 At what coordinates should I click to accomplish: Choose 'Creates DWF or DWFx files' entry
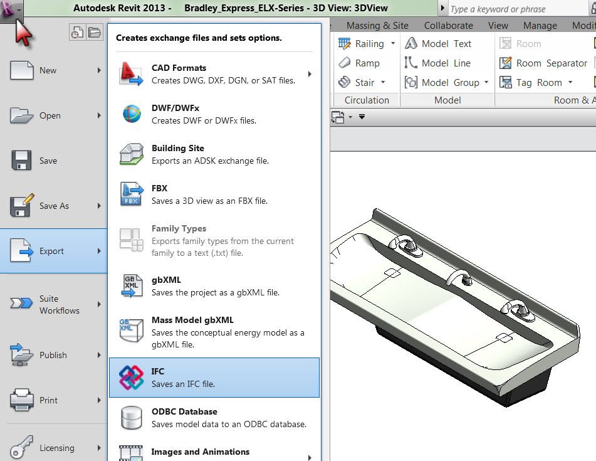pyautogui.click(x=214, y=114)
